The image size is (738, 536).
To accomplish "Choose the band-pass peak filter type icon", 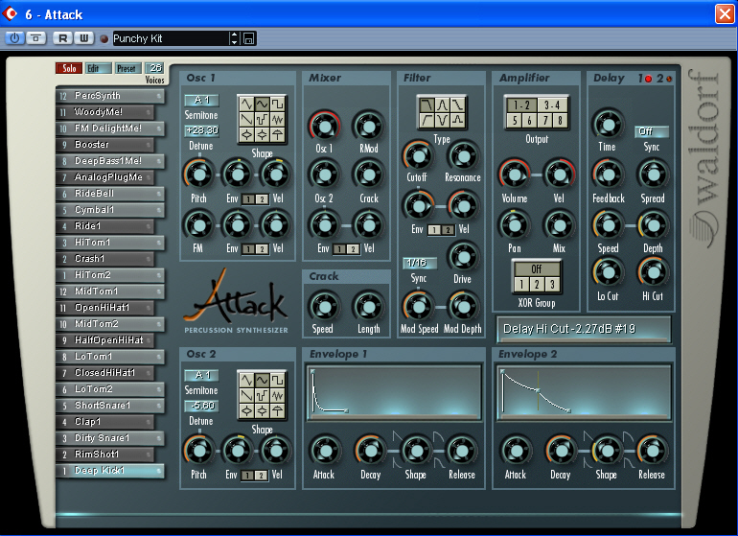I will coord(442,105).
